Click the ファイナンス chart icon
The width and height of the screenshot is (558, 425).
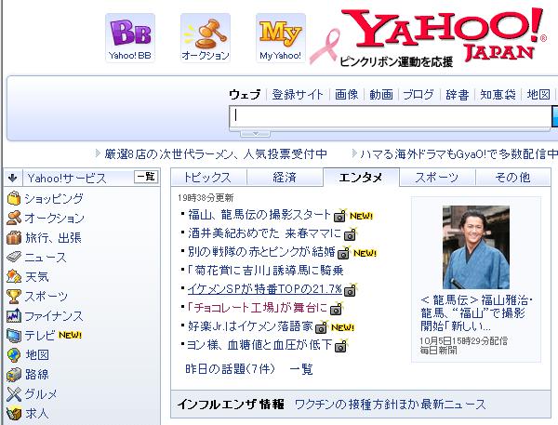click(x=14, y=315)
